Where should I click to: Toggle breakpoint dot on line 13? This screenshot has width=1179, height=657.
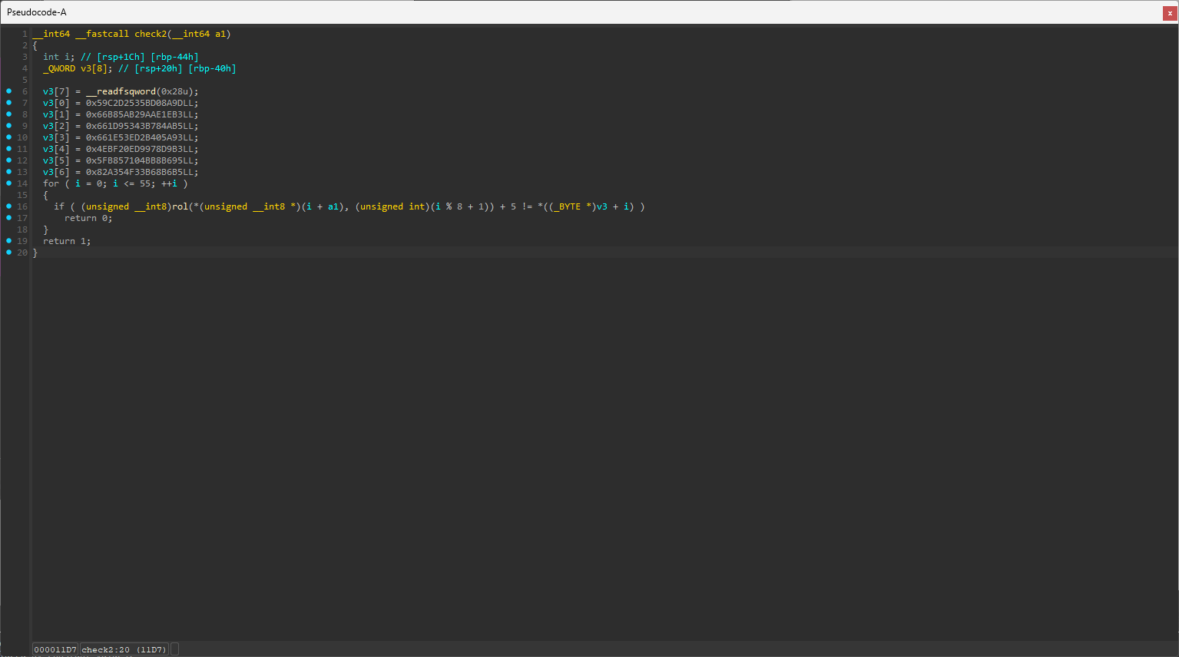pyautogui.click(x=9, y=172)
